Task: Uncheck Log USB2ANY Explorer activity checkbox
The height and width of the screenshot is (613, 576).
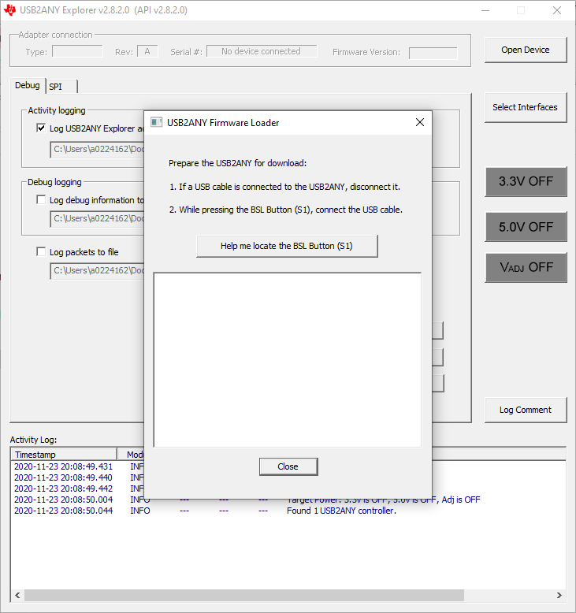Action: (41, 128)
